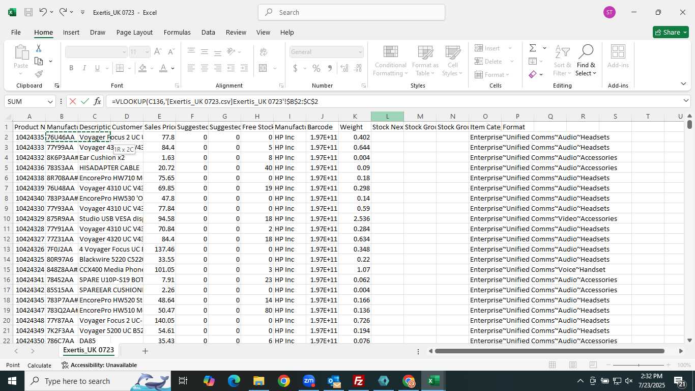Click the Comma Style icon
The width and height of the screenshot is (695, 391).
click(330, 68)
